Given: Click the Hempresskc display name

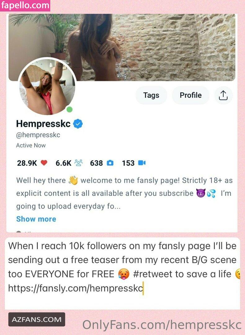Looking at the screenshot, I should point(43,124).
